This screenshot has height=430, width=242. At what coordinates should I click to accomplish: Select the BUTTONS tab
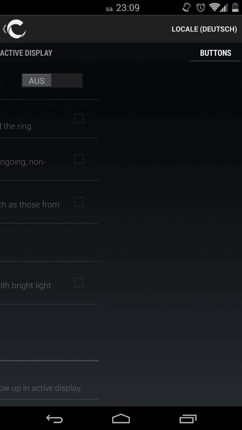tap(216, 53)
